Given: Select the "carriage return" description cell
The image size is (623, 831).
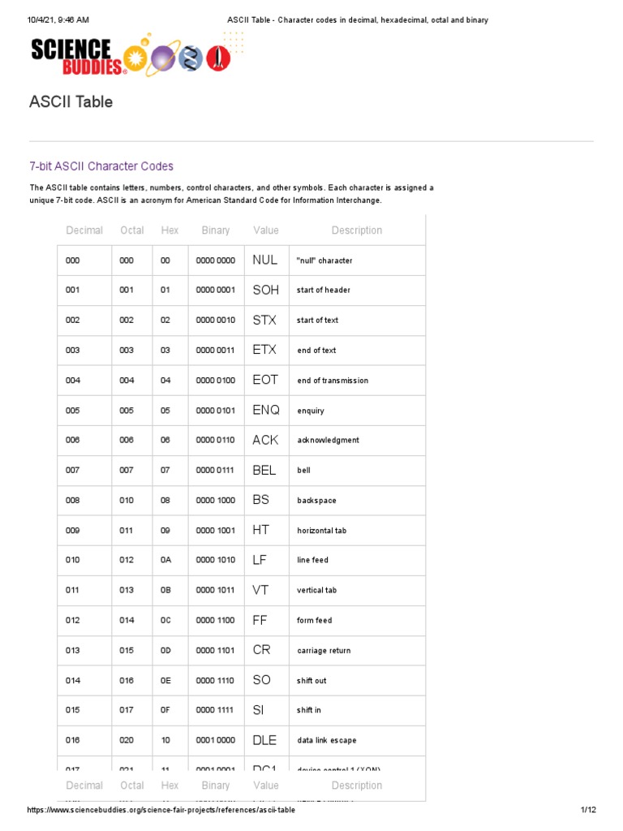Looking at the screenshot, I should [324, 651].
